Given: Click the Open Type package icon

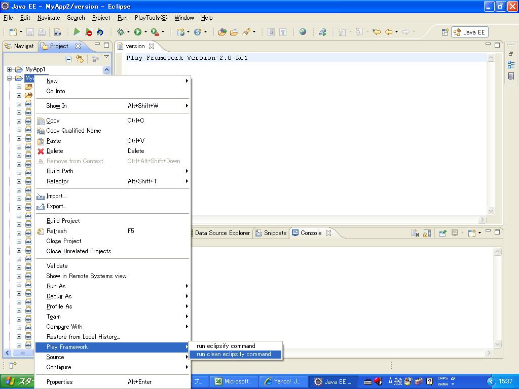Looking at the screenshot, I should 223,32.
